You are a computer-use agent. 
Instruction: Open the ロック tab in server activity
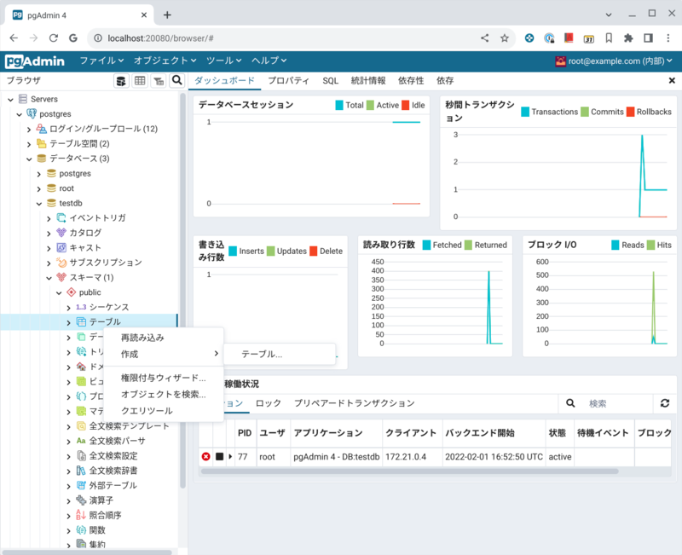point(269,403)
